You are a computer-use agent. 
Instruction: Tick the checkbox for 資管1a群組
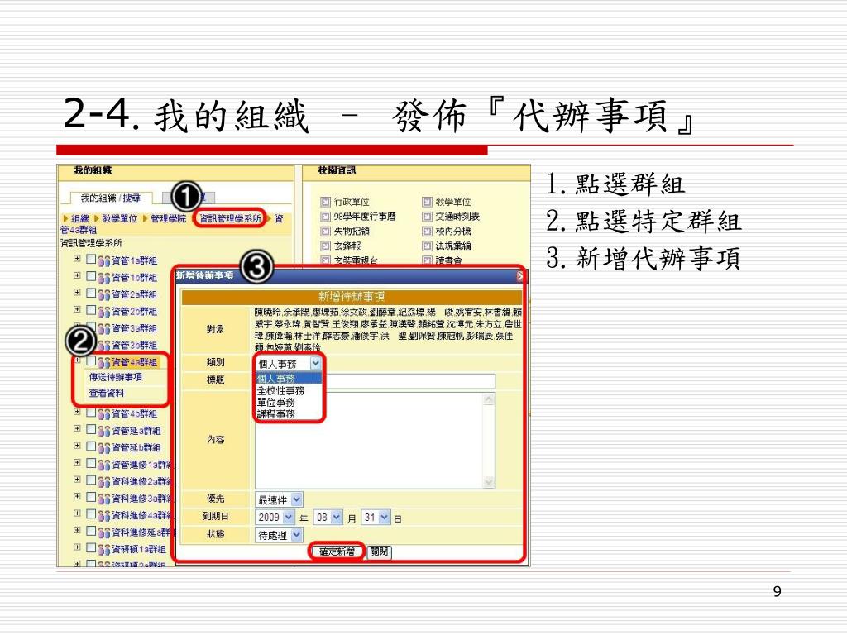(91, 260)
